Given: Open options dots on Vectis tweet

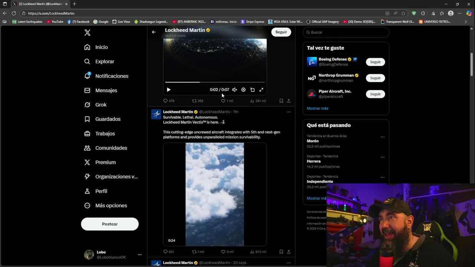Looking at the screenshot, I should click(x=289, y=112).
